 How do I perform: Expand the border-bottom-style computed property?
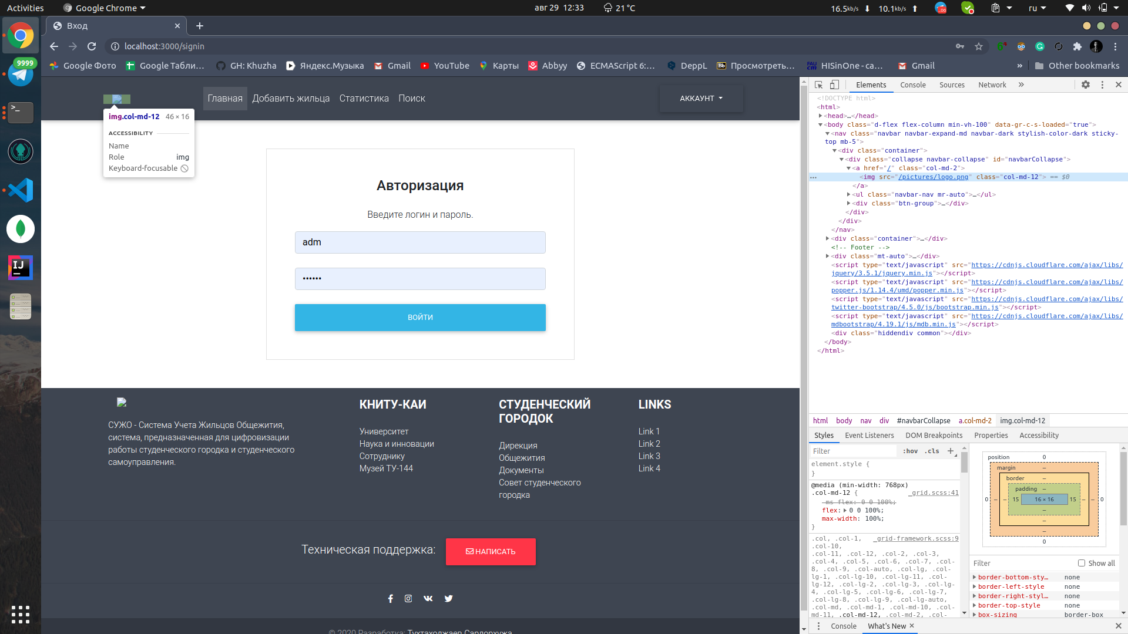974,577
